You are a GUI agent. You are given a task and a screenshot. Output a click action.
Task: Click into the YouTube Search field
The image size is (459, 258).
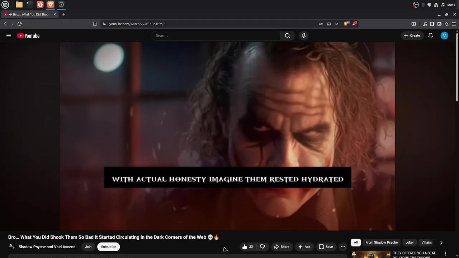pyautogui.click(x=216, y=35)
